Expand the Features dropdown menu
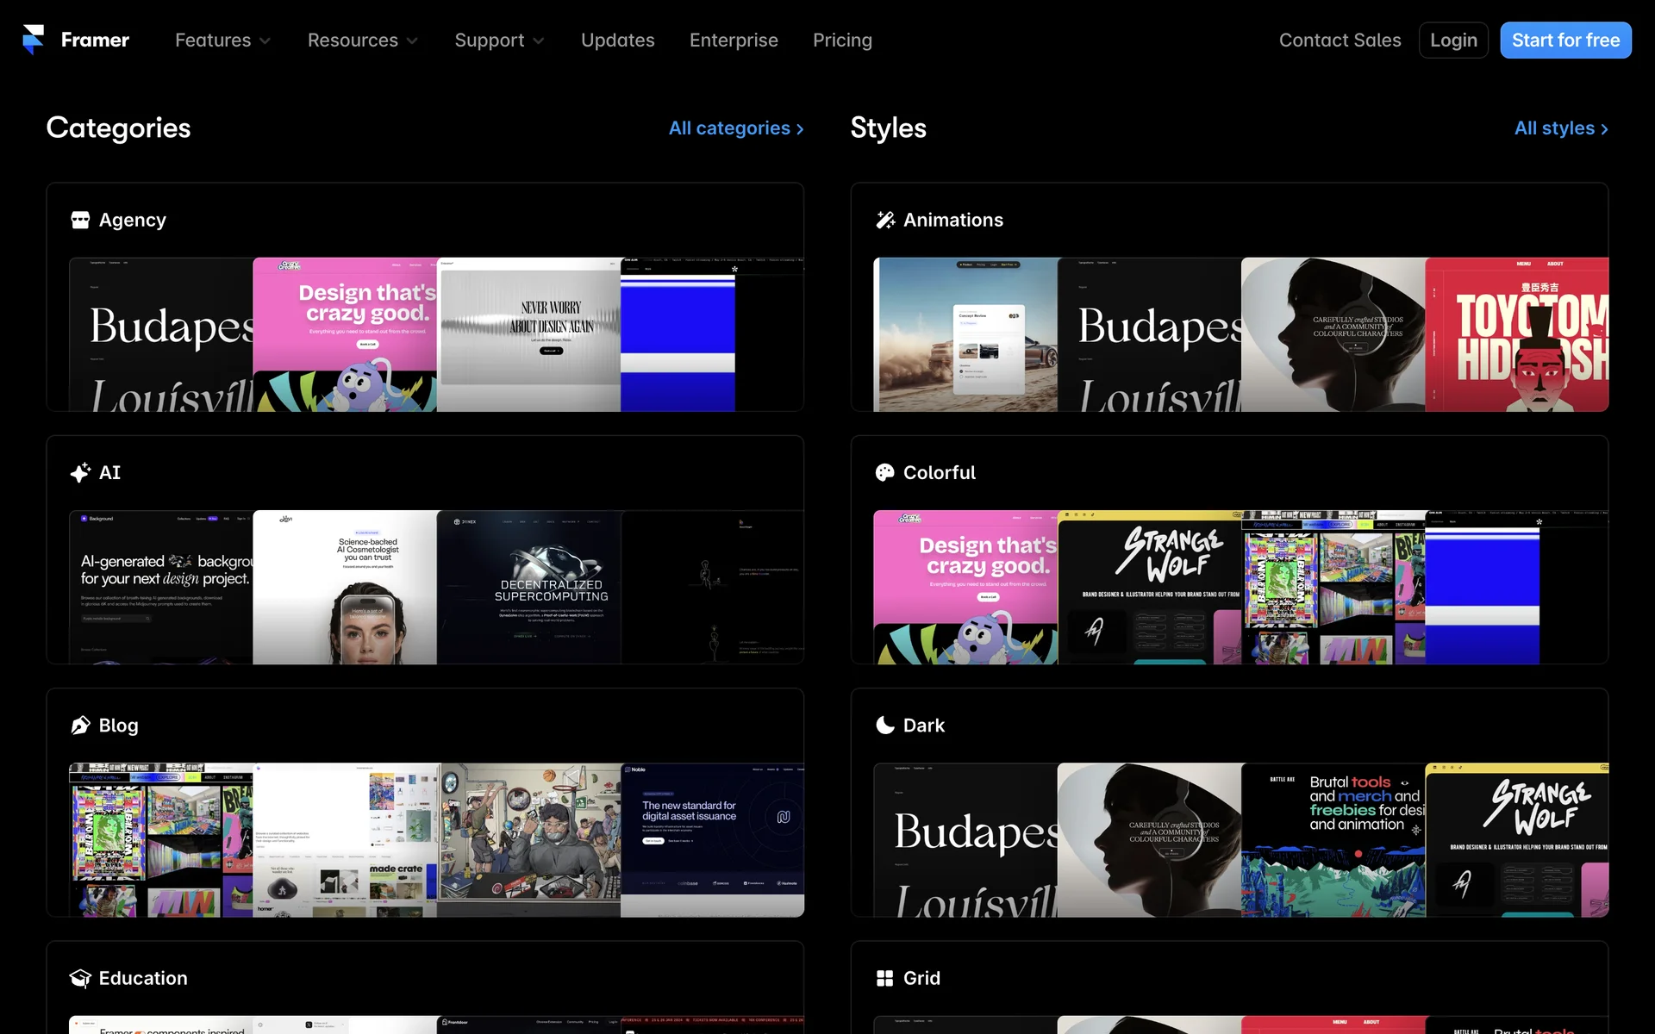Image resolution: width=1655 pixels, height=1034 pixels. (x=222, y=40)
